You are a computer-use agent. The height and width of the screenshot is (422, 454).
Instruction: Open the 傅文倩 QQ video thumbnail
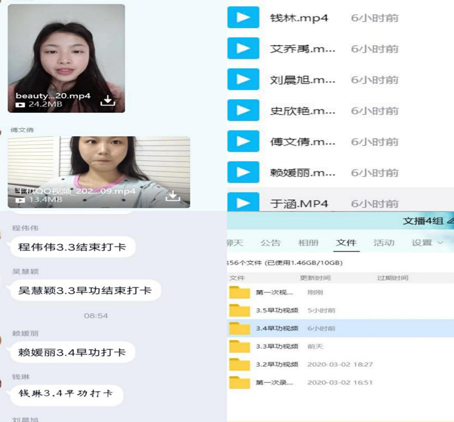pos(99,172)
